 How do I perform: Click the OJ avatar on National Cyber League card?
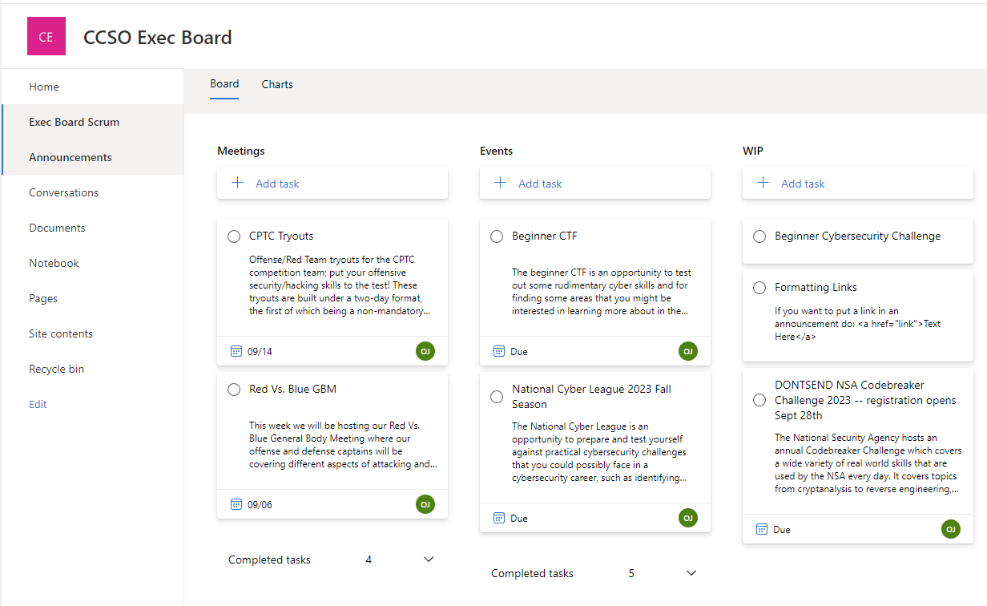[688, 517]
